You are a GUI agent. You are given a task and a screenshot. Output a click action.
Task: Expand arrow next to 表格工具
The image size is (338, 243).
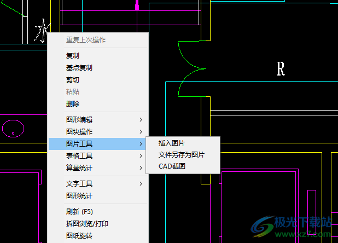141,156
